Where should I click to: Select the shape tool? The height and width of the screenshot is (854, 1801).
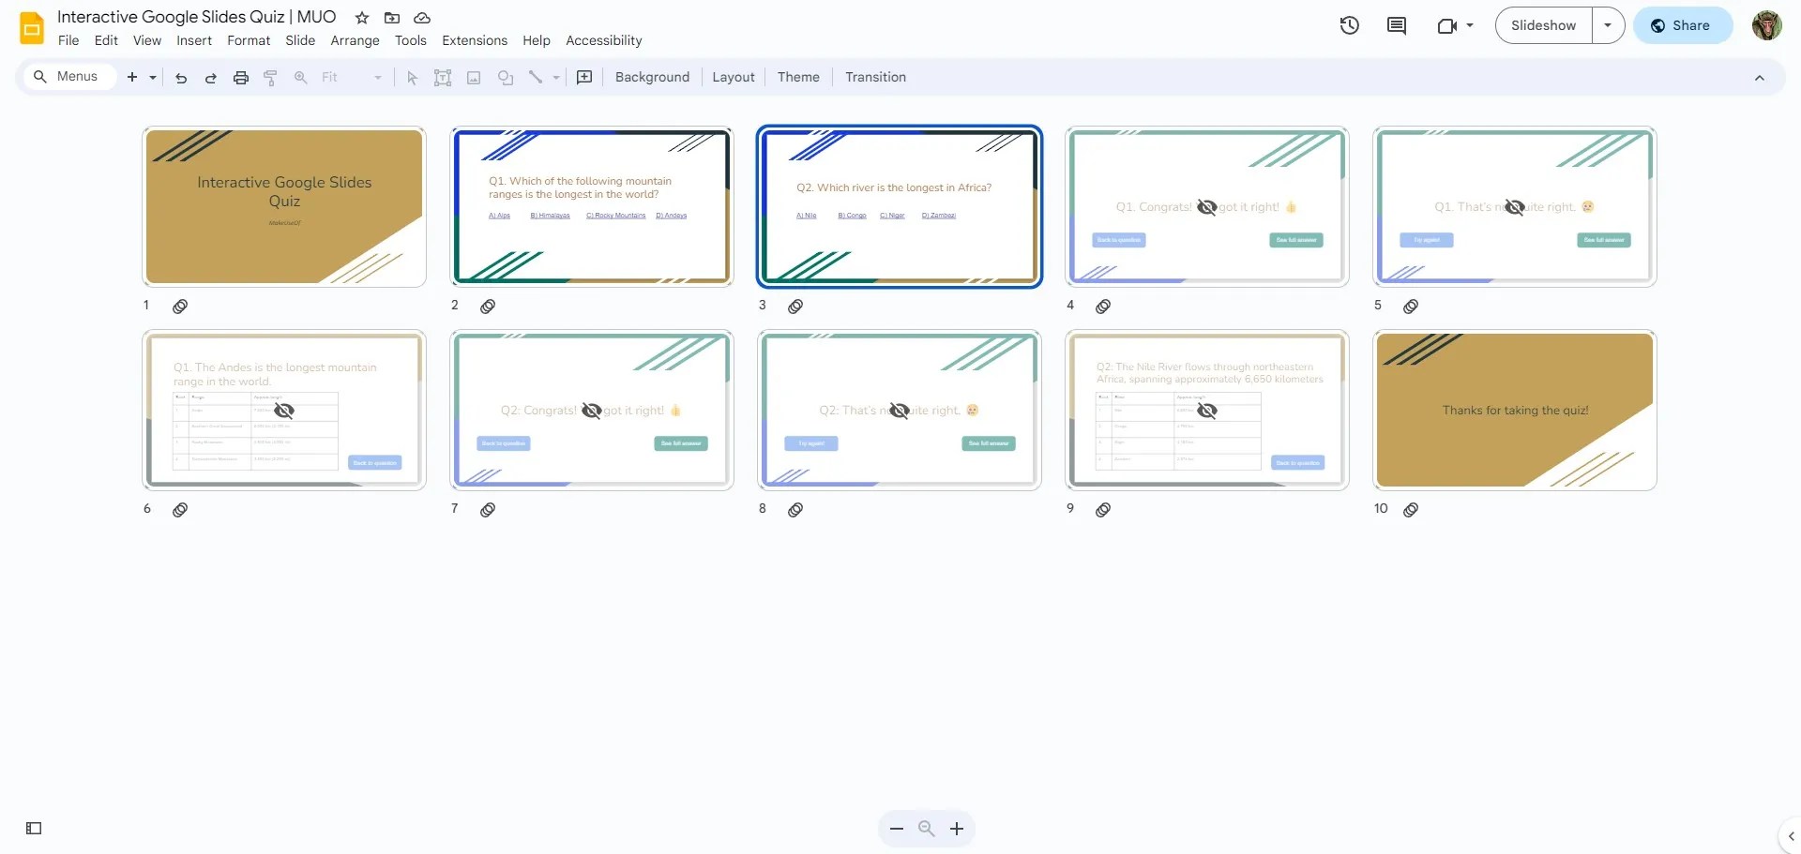(x=506, y=78)
